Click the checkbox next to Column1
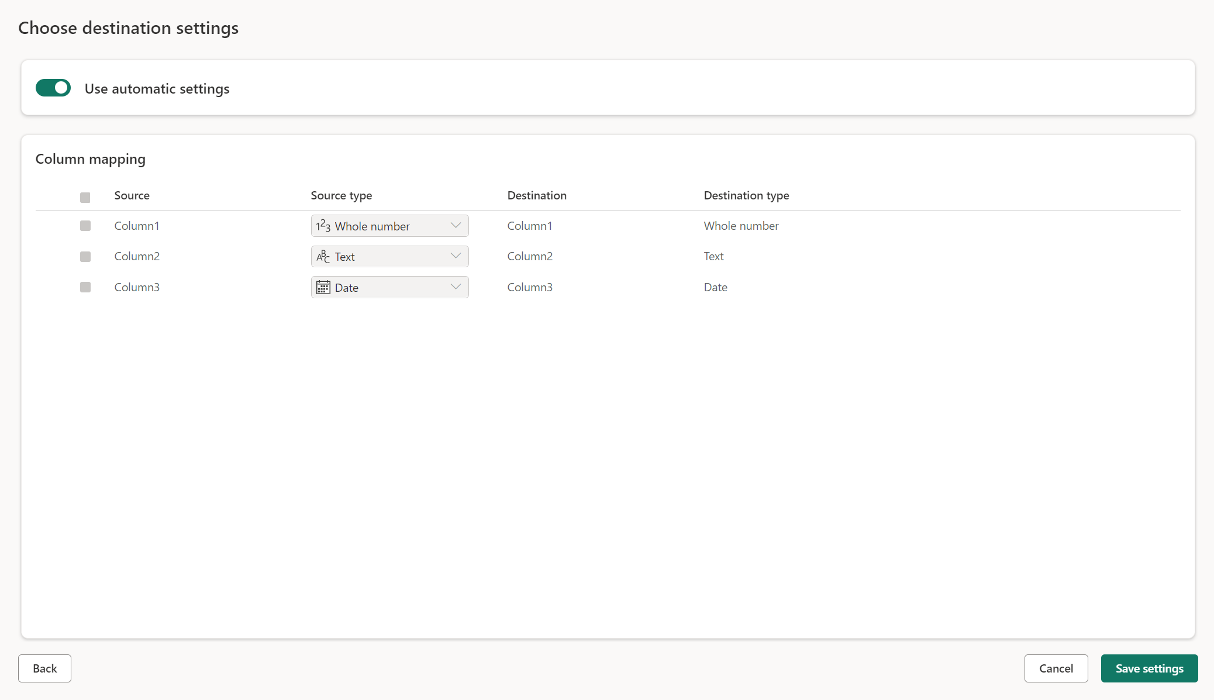Viewport: 1214px width, 700px height. (85, 226)
